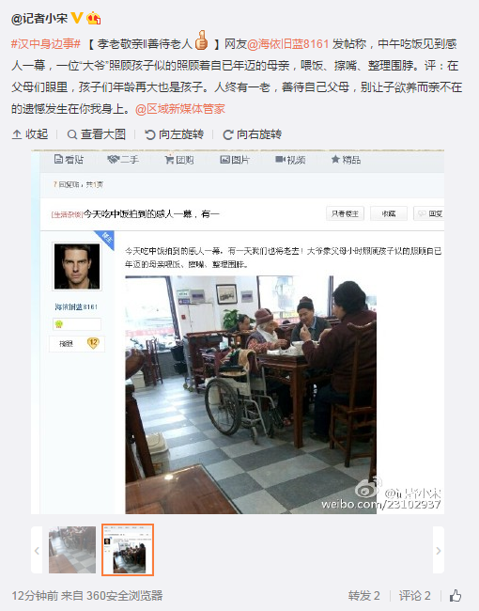Viewport: 479px width, 611px height.
Task: Click the 12分钟前 timestamp
Action: coord(35,595)
